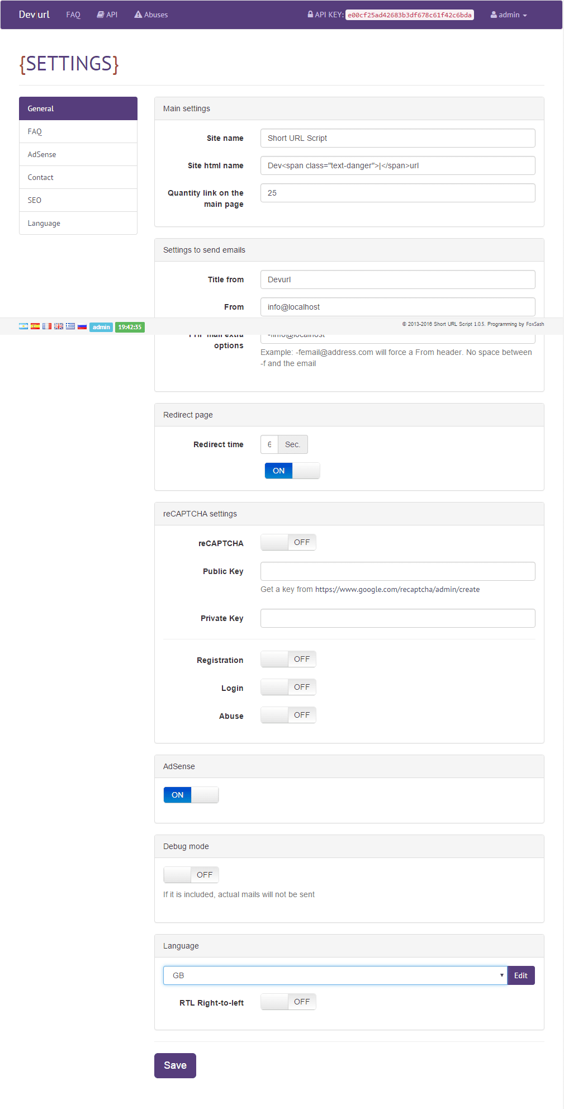Open the SEO settings tab

[x=78, y=200]
